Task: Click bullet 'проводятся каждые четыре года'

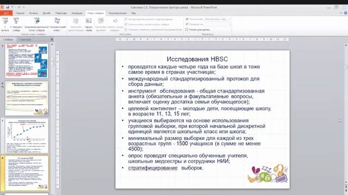Action: 194,69
